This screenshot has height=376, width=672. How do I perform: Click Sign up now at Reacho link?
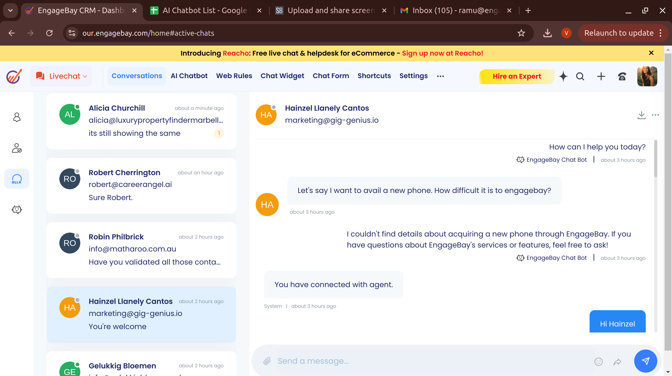(x=442, y=53)
